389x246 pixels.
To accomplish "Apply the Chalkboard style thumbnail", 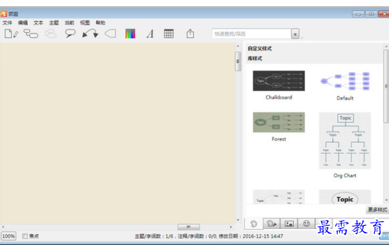I will point(279,81).
